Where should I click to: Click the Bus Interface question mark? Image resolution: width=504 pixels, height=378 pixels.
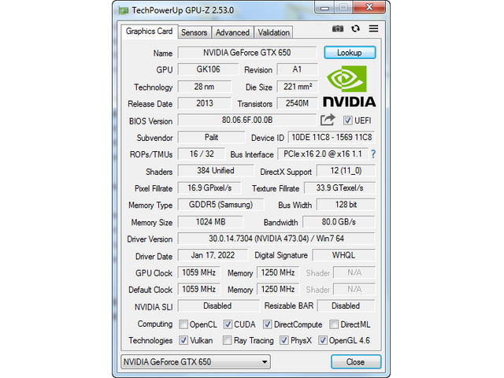[373, 154]
